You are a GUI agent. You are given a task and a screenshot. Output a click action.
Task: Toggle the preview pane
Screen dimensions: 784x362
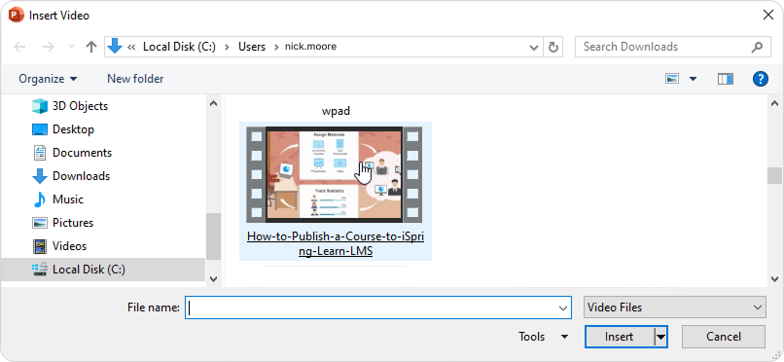[725, 79]
